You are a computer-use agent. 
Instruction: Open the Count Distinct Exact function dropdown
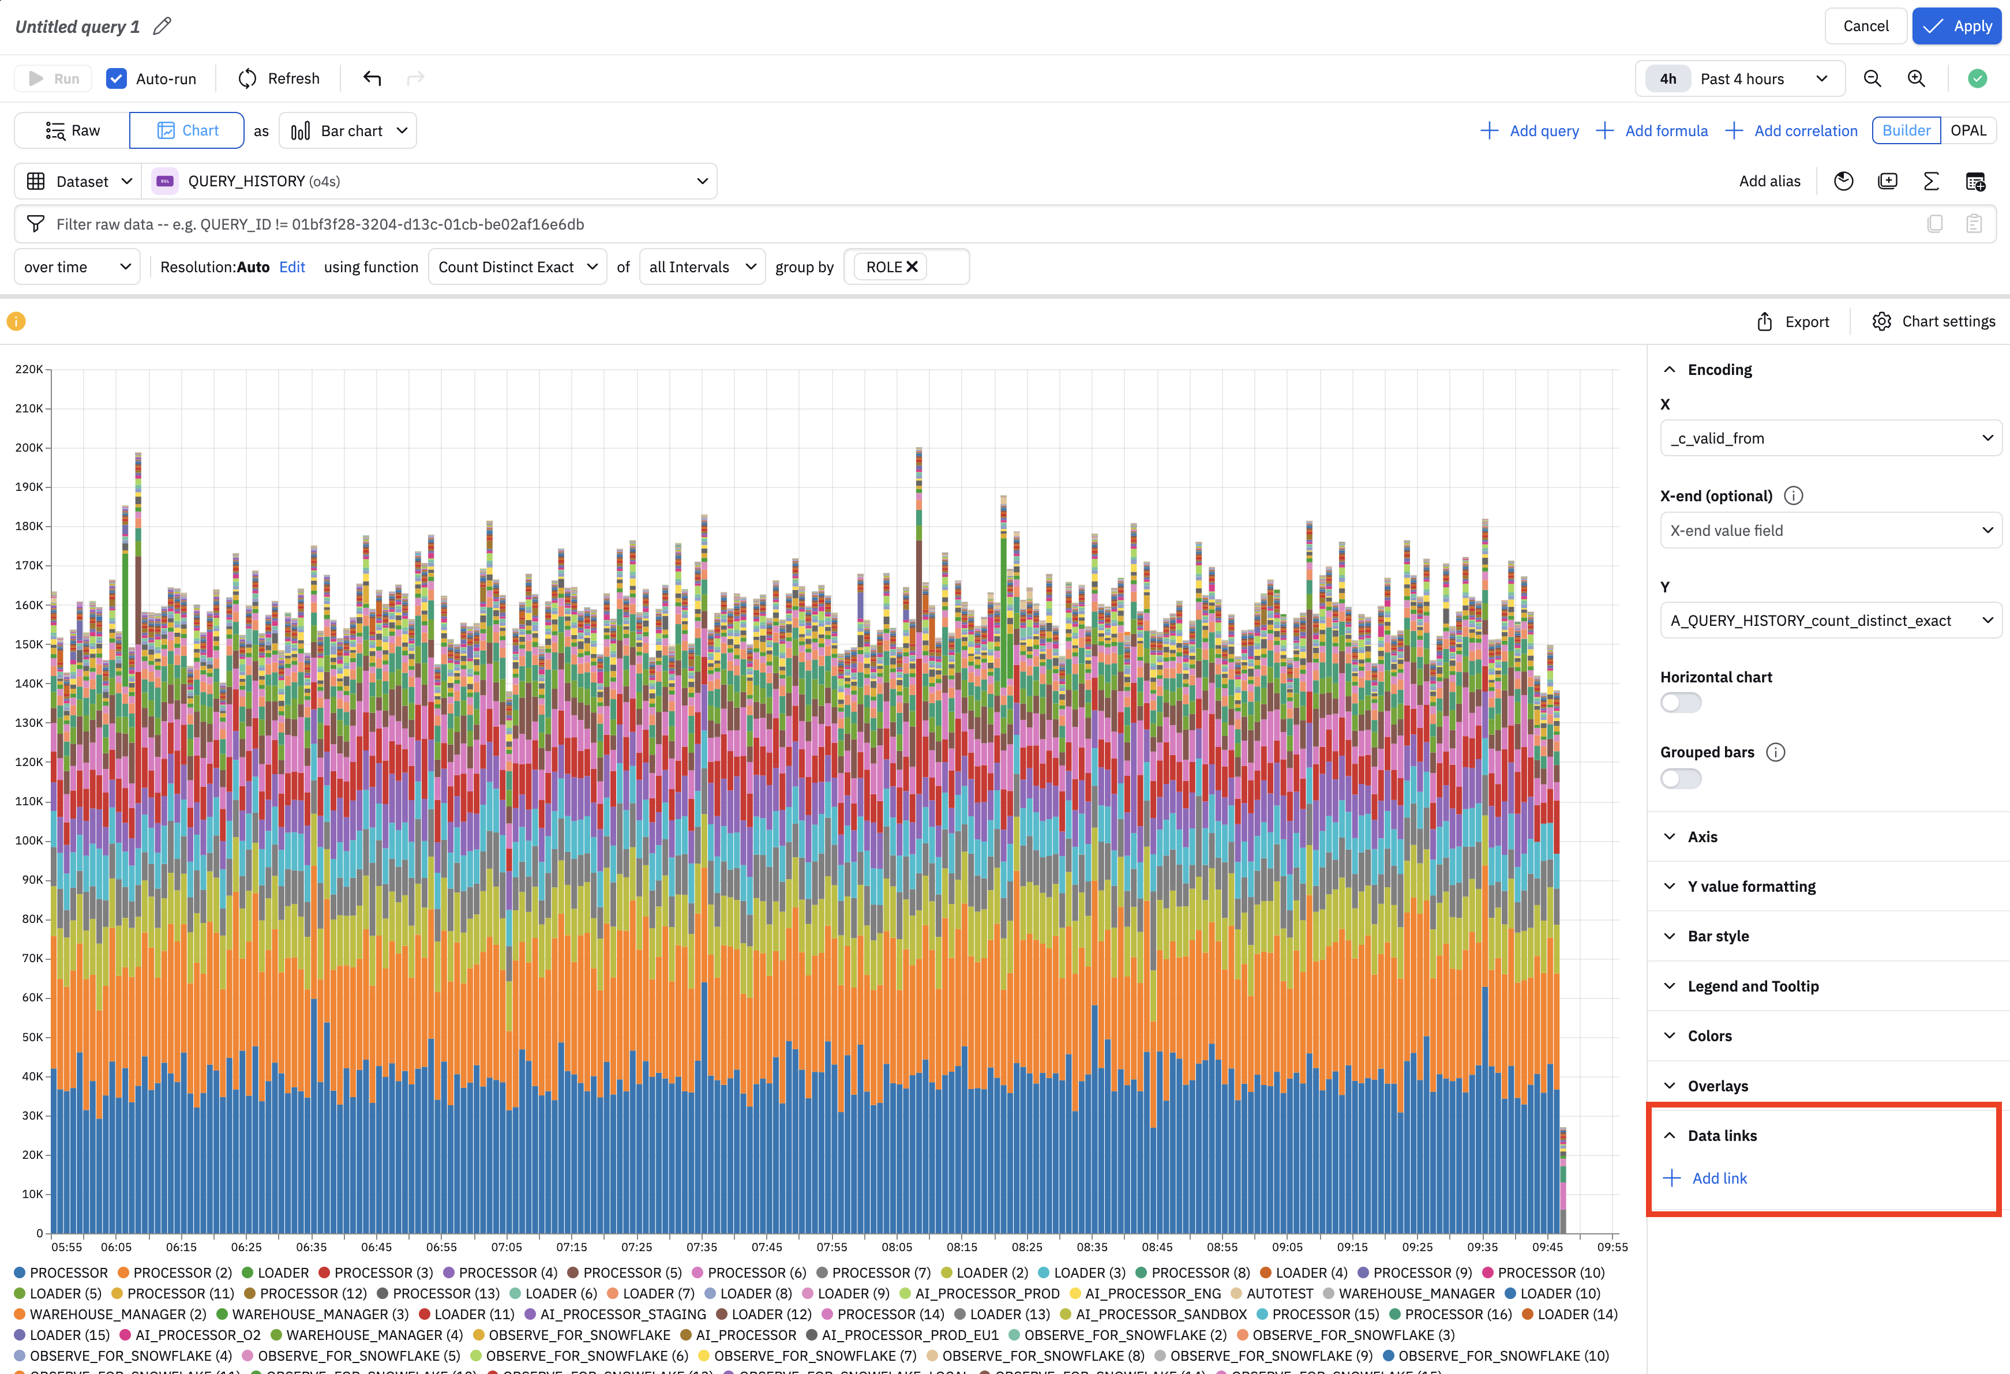517,267
